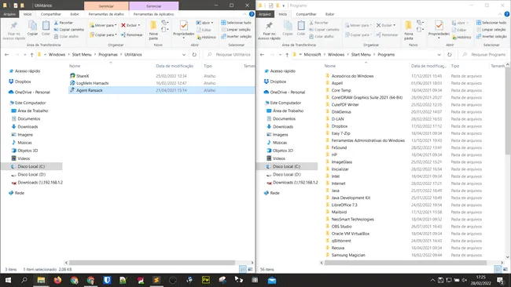This screenshot has height=287, width=511.
Task: Switch to Exibir tab in the Utilitários window
Action: point(75,14)
